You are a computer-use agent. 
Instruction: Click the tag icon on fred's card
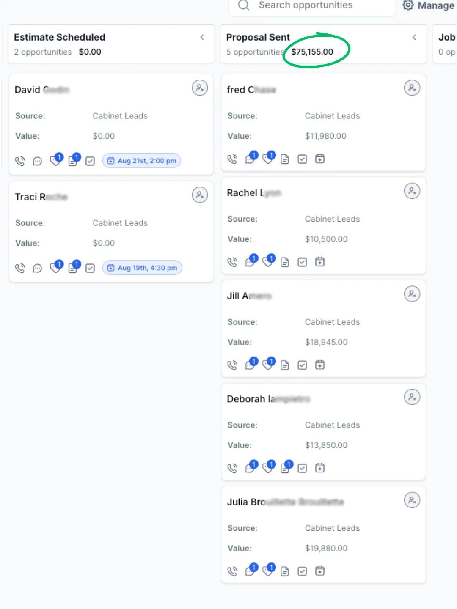click(267, 159)
